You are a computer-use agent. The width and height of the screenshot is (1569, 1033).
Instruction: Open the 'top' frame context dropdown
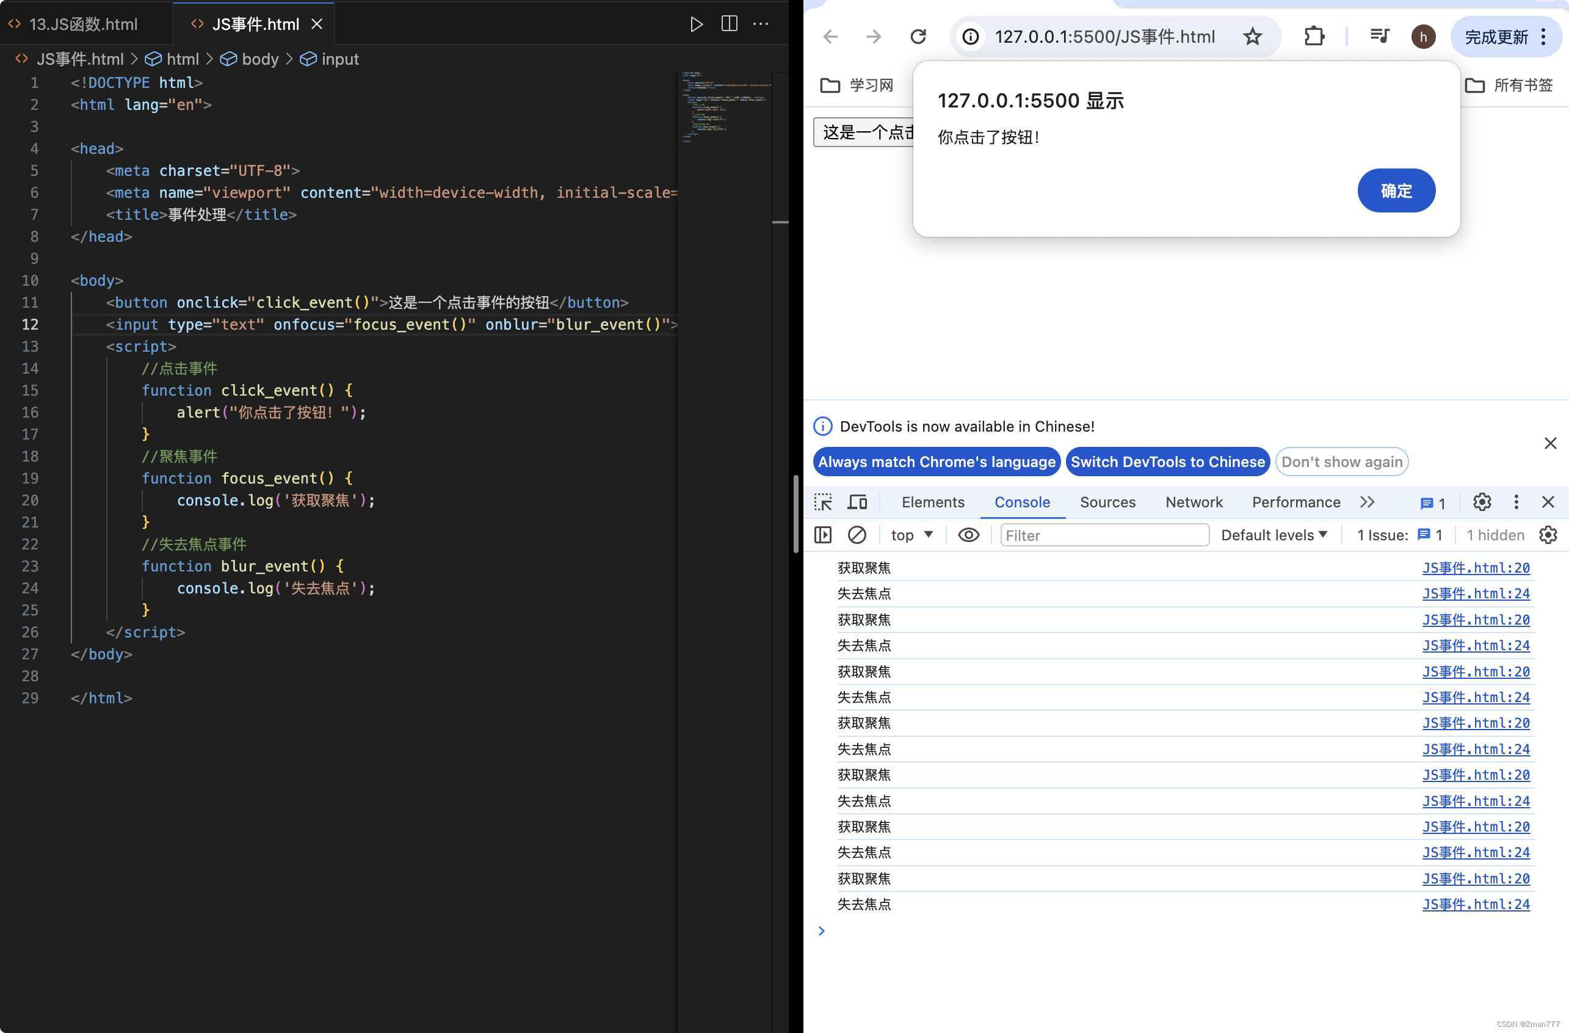click(911, 535)
